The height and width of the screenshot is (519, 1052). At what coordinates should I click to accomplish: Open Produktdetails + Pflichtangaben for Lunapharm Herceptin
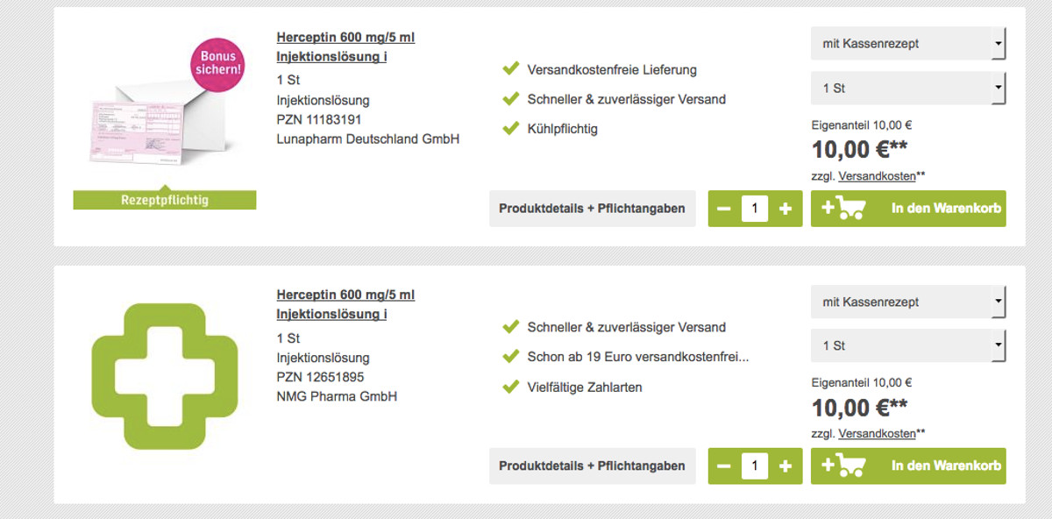pyautogui.click(x=592, y=209)
